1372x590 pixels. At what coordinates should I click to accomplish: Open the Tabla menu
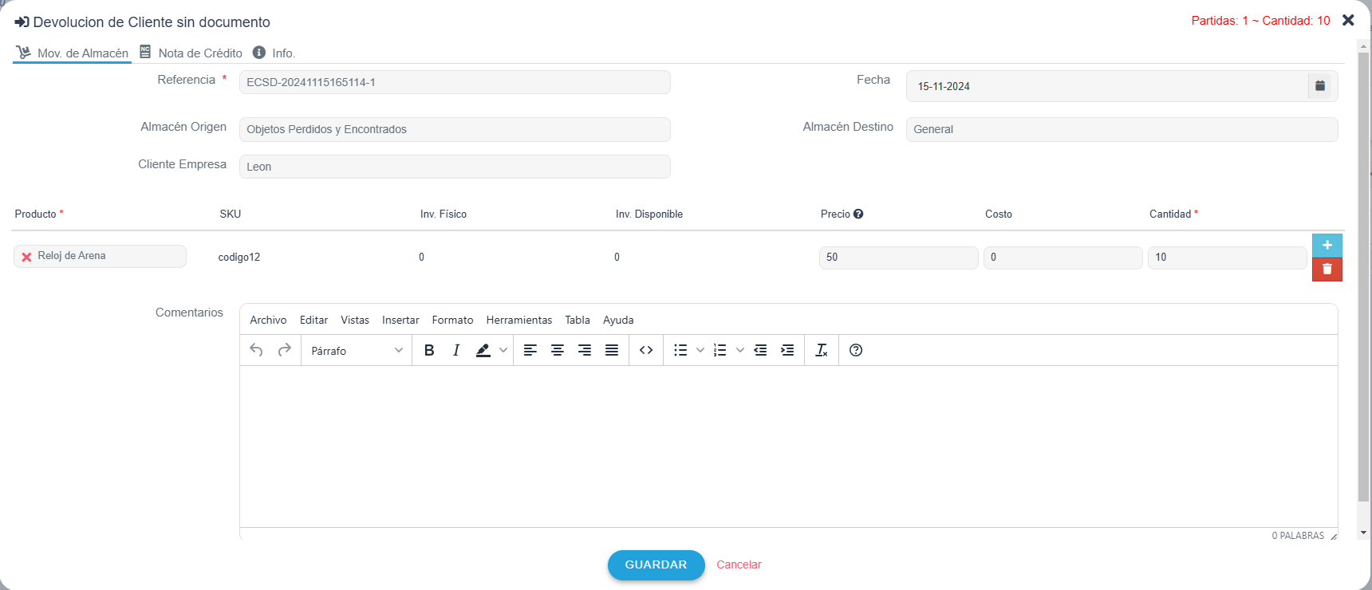(x=578, y=320)
